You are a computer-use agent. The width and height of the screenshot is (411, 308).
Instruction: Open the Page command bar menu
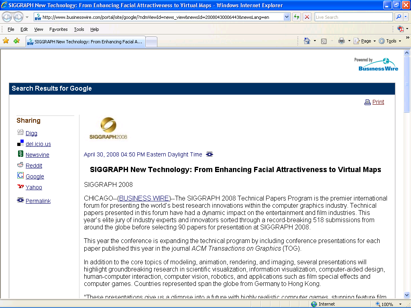click(364, 41)
